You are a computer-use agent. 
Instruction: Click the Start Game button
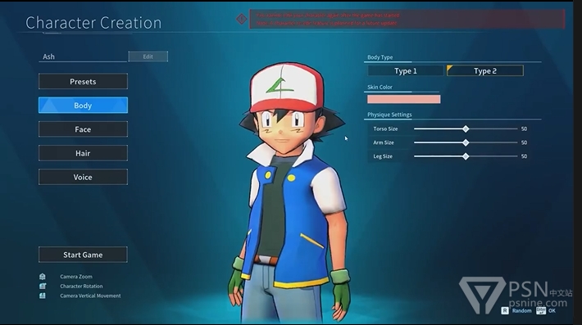[83, 255]
